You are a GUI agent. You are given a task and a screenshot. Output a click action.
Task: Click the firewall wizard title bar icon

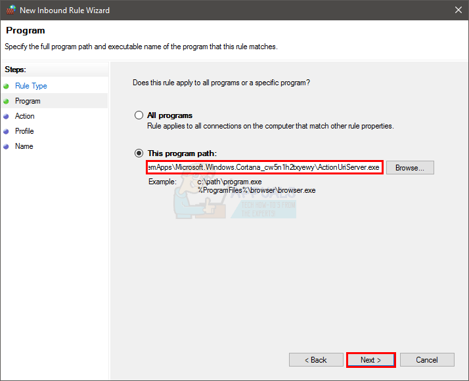[x=11, y=10]
